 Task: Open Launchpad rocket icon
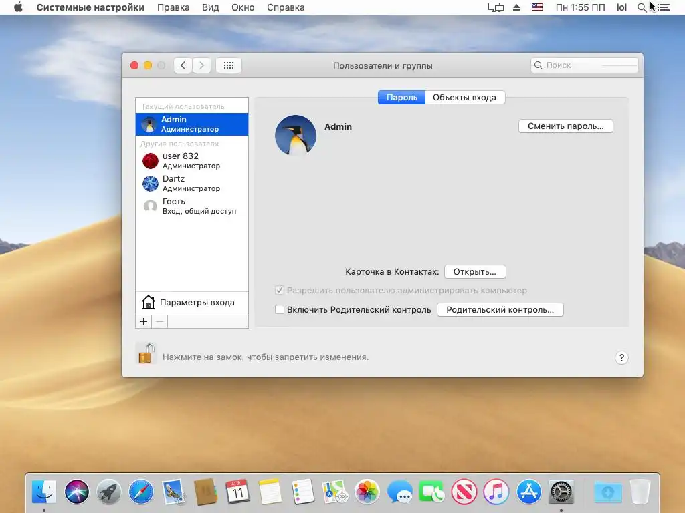pyautogui.click(x=109, y=492)
